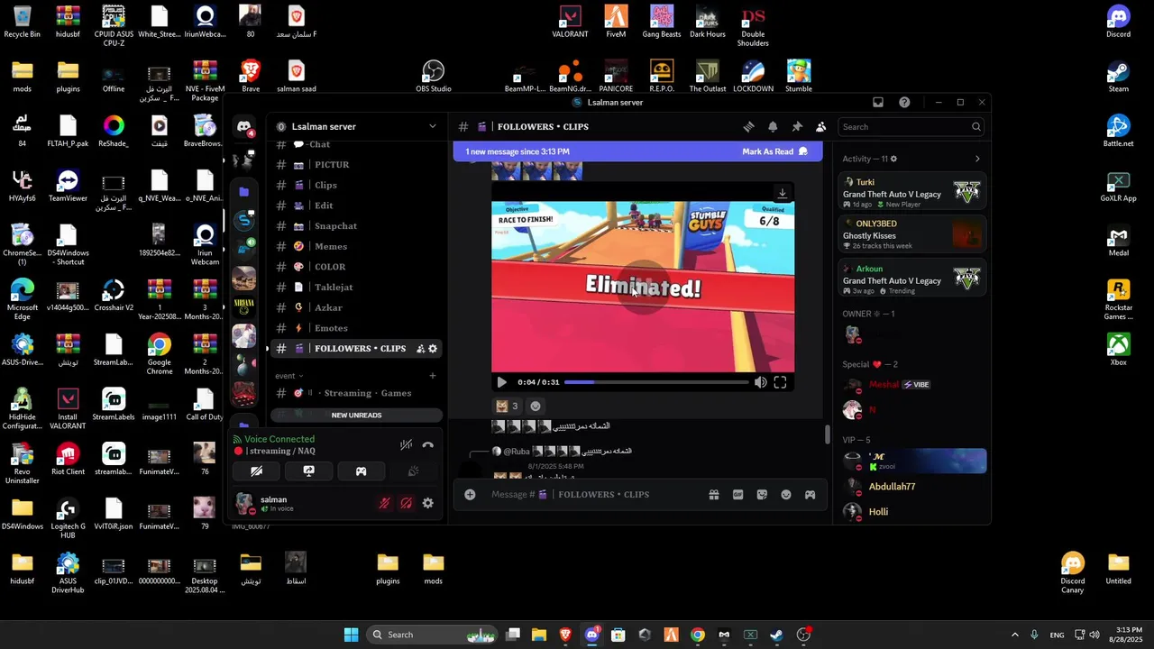1154x649 pixels.
Task: Open the Streaming Games channel
Action: click(356, 393)
